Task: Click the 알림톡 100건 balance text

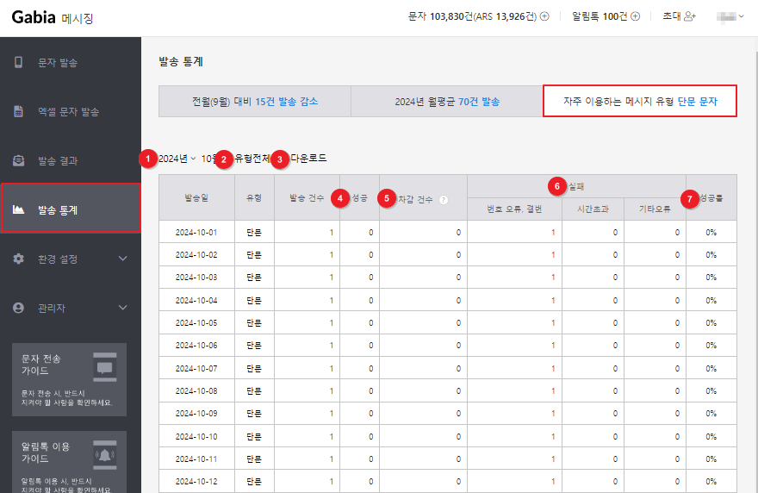Action: tap(600, 16)
